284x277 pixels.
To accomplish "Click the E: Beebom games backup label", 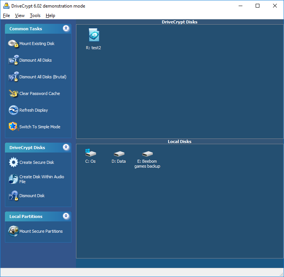I will coord(147,164).
